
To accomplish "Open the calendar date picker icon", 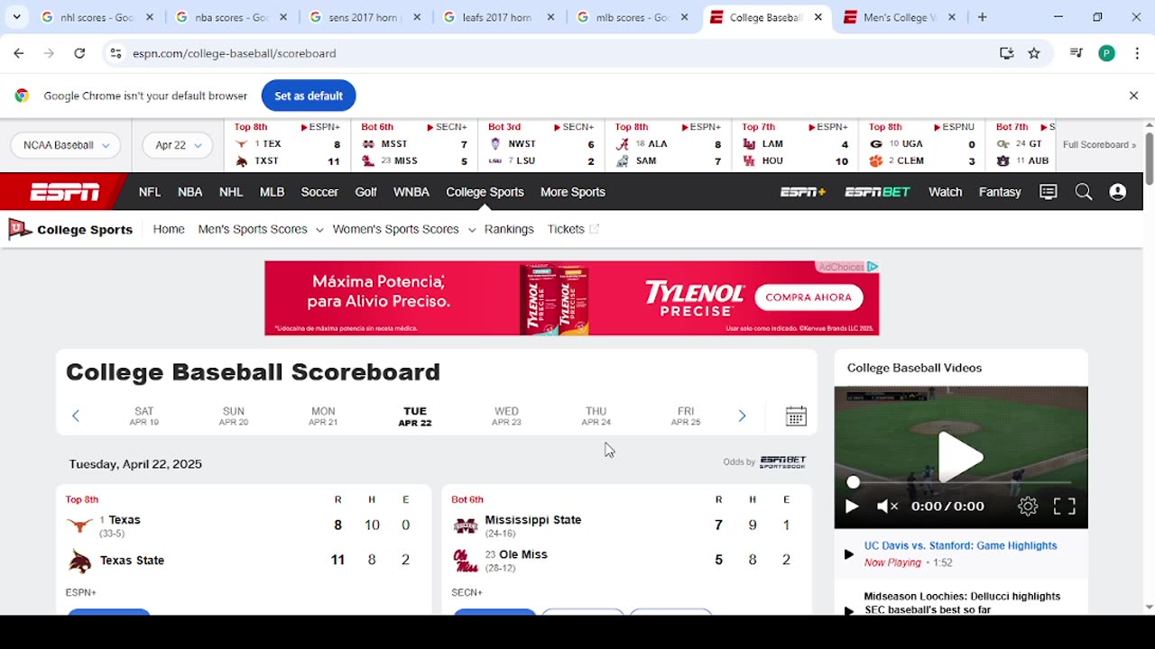I will coord(796,416).
